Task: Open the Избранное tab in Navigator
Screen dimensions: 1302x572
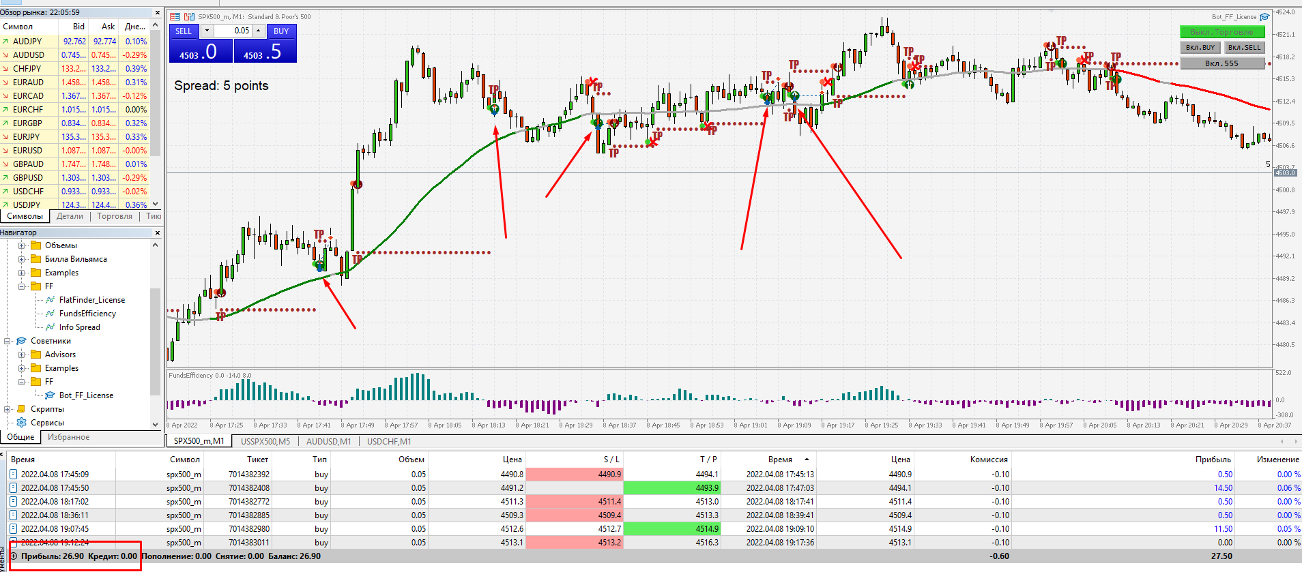Action: pos(68,437)
